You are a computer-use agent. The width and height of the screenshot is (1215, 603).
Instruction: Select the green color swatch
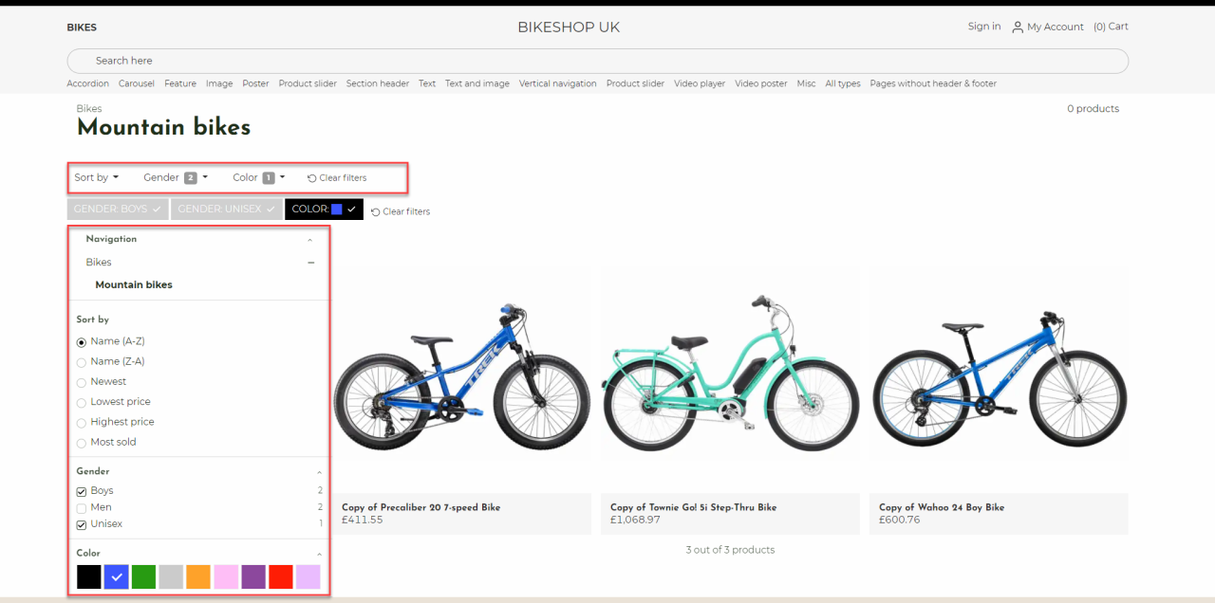coord(143,576)
